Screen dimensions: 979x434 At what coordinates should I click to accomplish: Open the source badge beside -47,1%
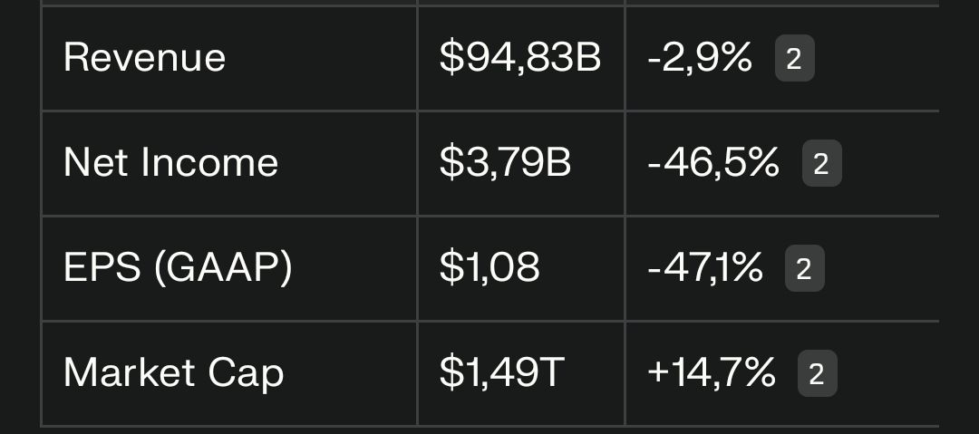(x=804, y=269)
